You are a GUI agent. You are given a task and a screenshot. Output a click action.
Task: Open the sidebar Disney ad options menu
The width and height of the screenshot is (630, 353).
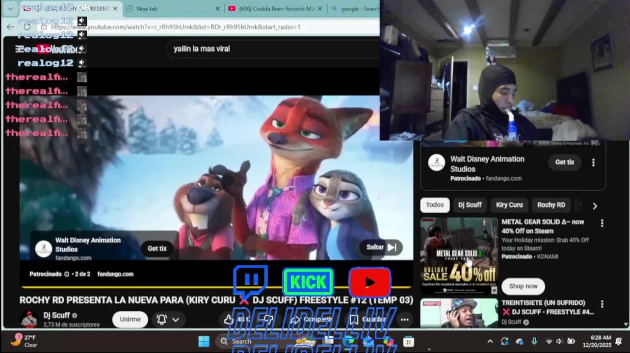[593, 162]
